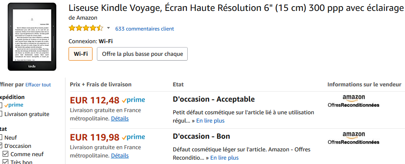Select the Wi-Fi connection option
This screenshot has height=164, width=405.
click(x=81, y=54)
